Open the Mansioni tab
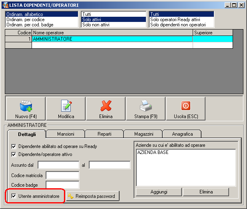The width and height of the screenshot is (247, 209). [66, 134]
